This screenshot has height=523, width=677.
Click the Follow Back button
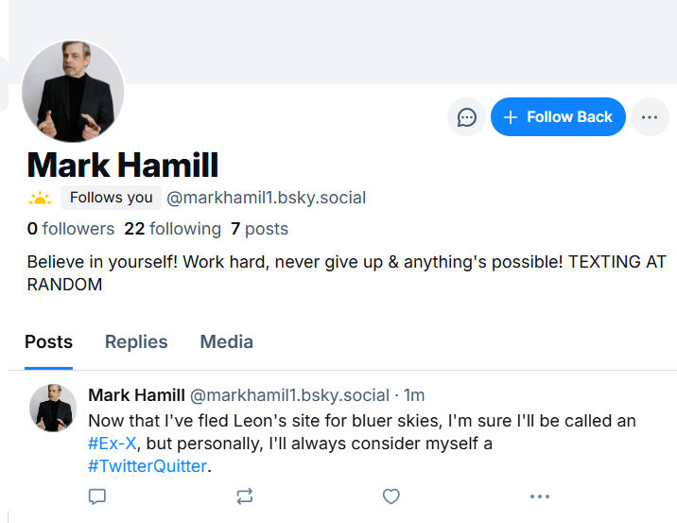tap(558, 117)
